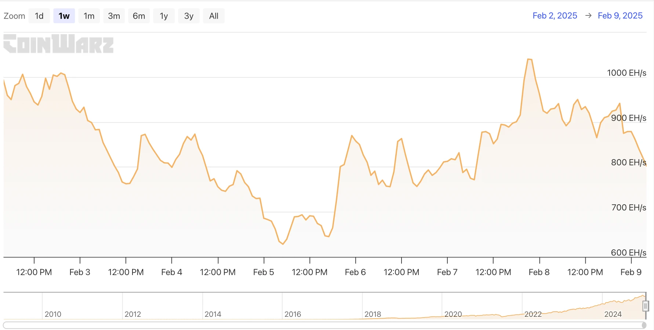Click the Feb 5 x-axis label
The width and height of the screenshot is (654, 330).
pyautogui.click(x=264, y=272)
